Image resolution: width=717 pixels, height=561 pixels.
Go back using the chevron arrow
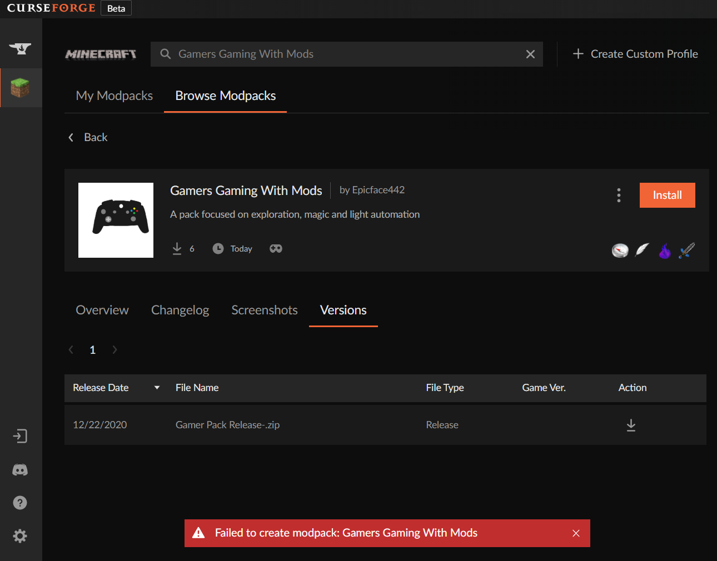(x=71, y=137)
